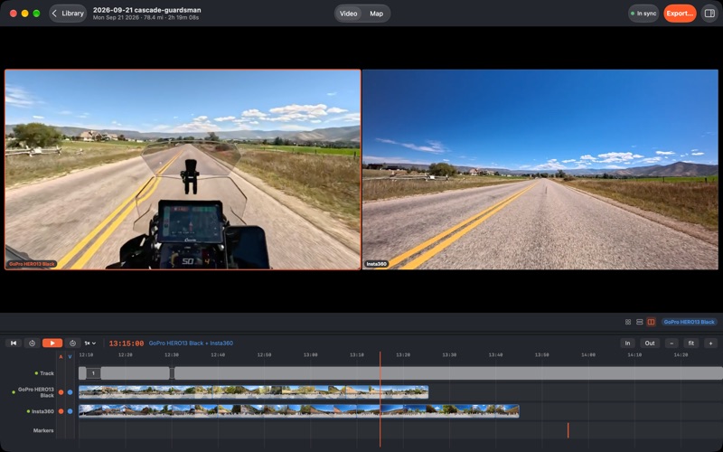Image resolution: width=723 pixels, height=452 pixels.
Task: Toggle audio on the Insta360 track
Action: click(x=61, y=411)
